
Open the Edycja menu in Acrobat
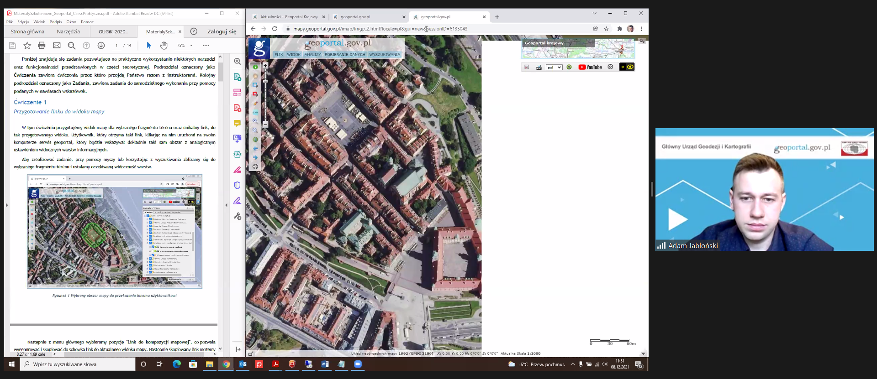(x=23, y=22)
